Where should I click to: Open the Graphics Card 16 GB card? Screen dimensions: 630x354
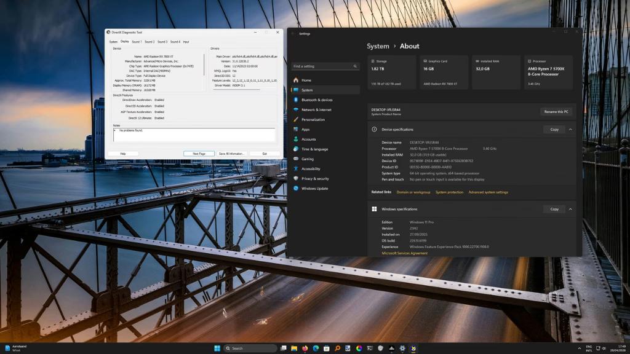click(x=444, y=73)
